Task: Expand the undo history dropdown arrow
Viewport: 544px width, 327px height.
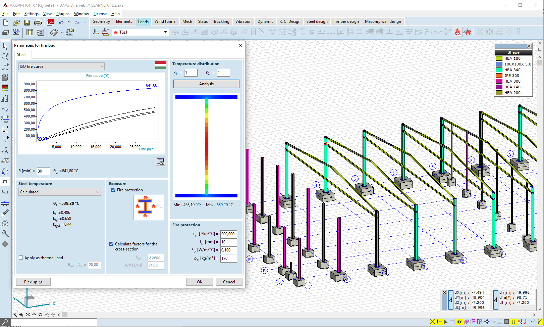Action: [69, 22]
